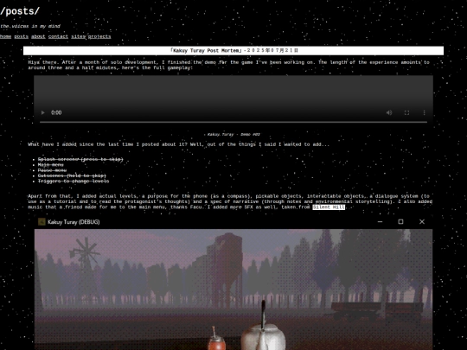Click the 'Splash screens' strikethrough list item

click(x=80, y=159)
